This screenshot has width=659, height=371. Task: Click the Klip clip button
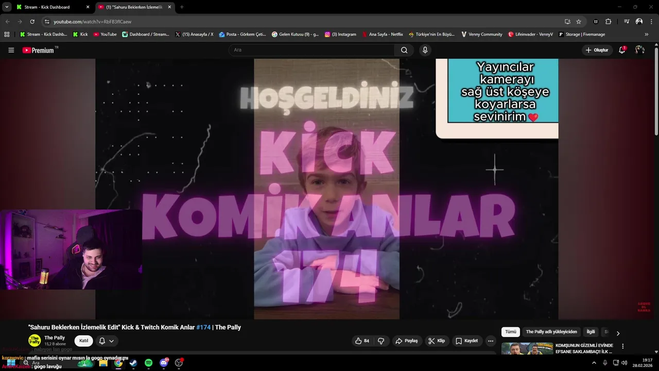(436, 341)
